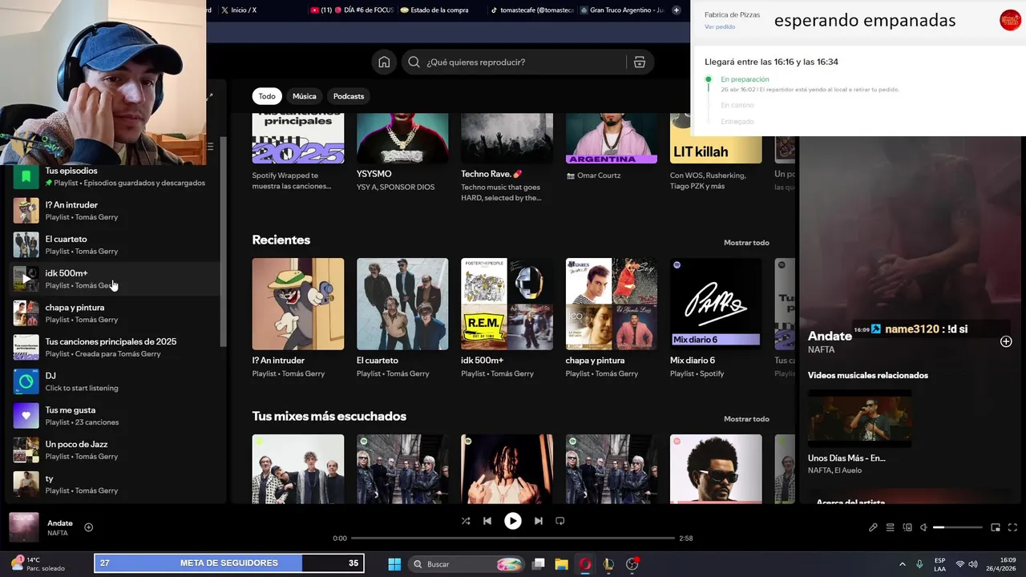Viewport: 1026px width, 577px height.
Task: Open Un poco de Jazz playlist in sidebar
Action: pos(115,450)
